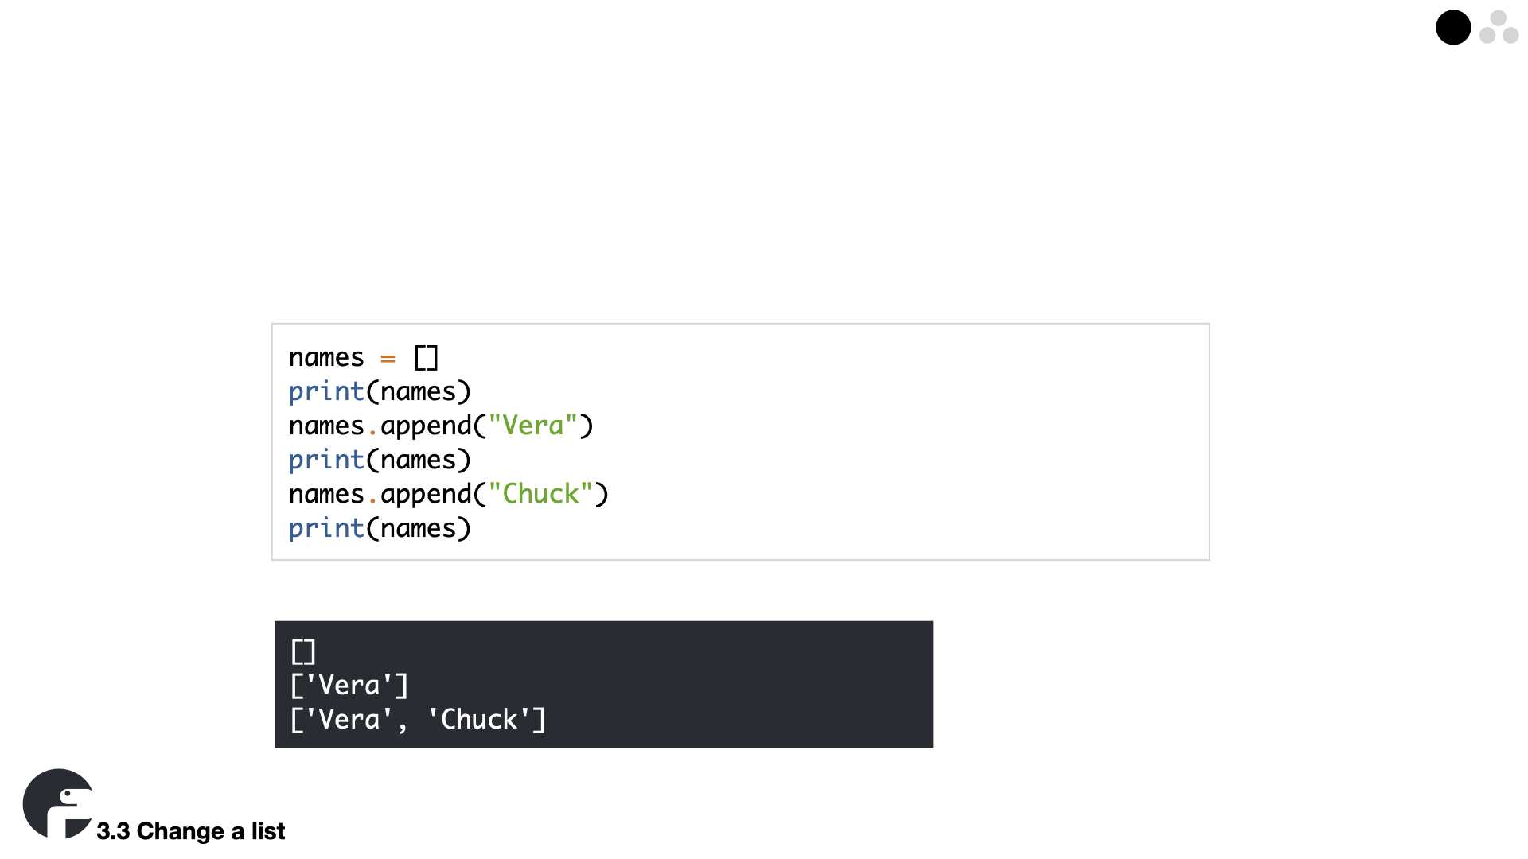Click the Python bird logo

tap(58, 803)
